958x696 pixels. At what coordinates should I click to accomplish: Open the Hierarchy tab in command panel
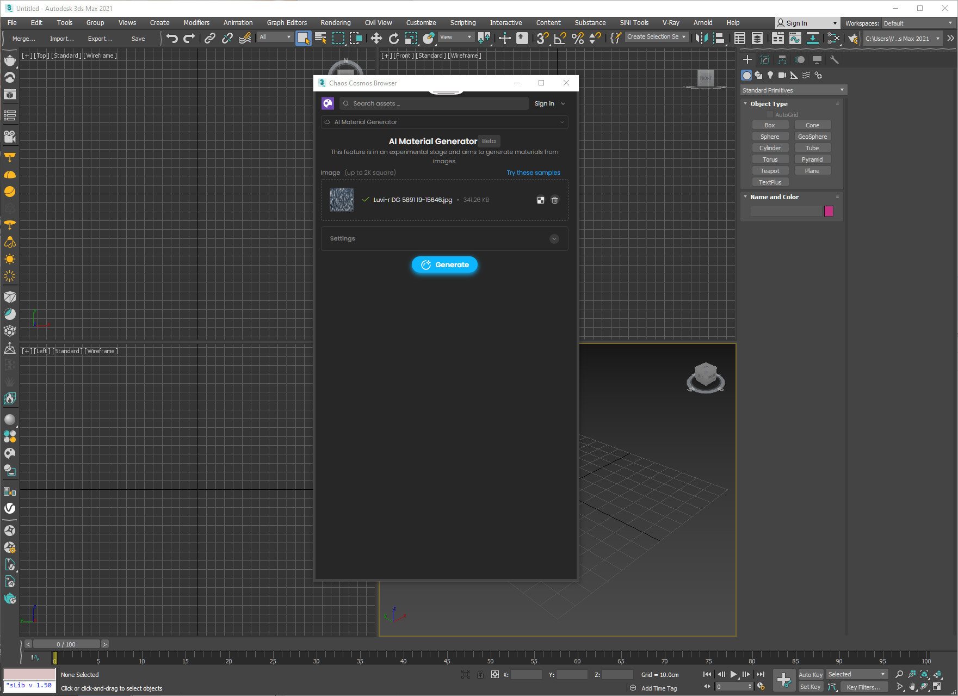click(x=782, y=60)
